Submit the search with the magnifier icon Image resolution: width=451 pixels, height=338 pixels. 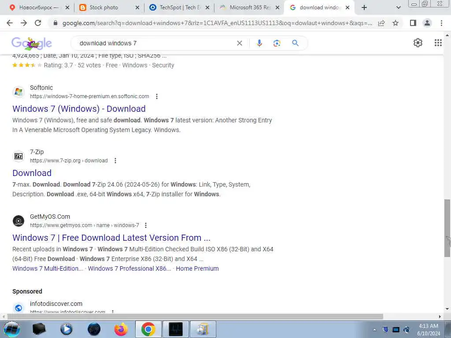(295, 43)
